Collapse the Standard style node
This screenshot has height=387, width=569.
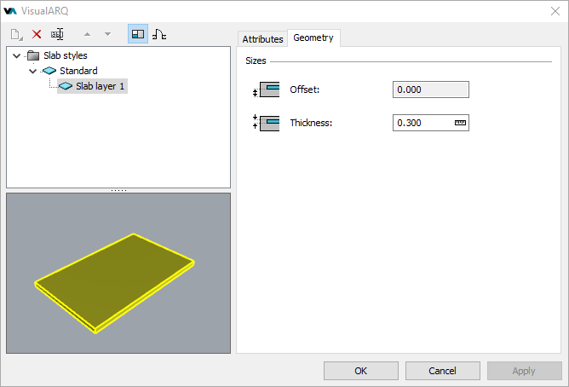[x=32, y=71]
